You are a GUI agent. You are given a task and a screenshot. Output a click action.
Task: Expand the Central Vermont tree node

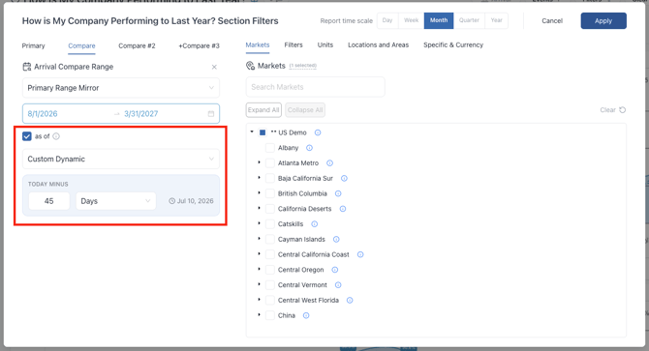tap(259, 284)
